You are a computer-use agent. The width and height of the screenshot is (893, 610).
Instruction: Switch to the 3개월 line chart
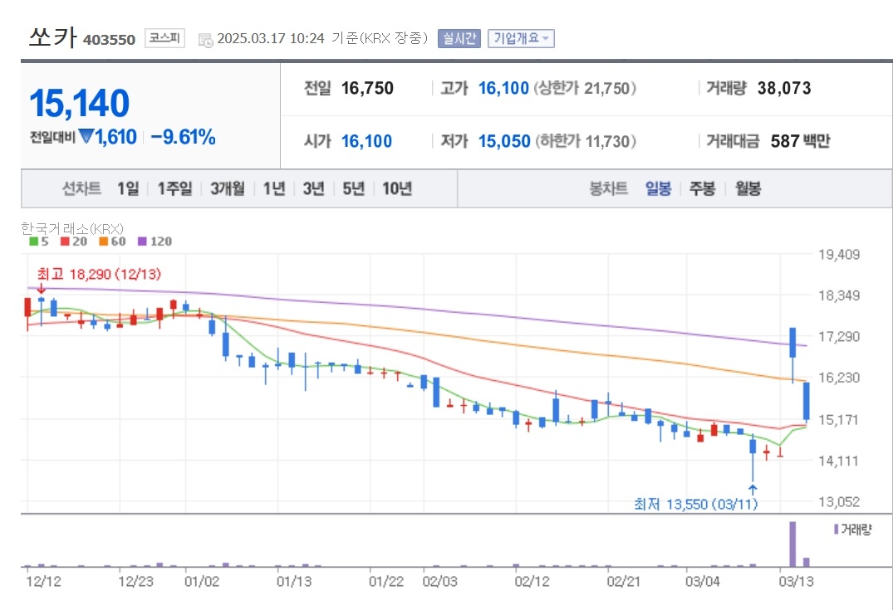[x=227, y=188]
